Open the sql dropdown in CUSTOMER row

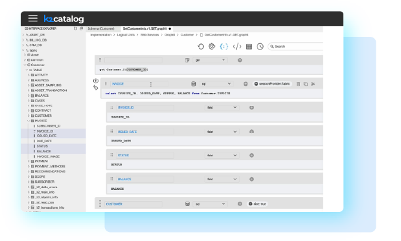click(x=210, y=204)
